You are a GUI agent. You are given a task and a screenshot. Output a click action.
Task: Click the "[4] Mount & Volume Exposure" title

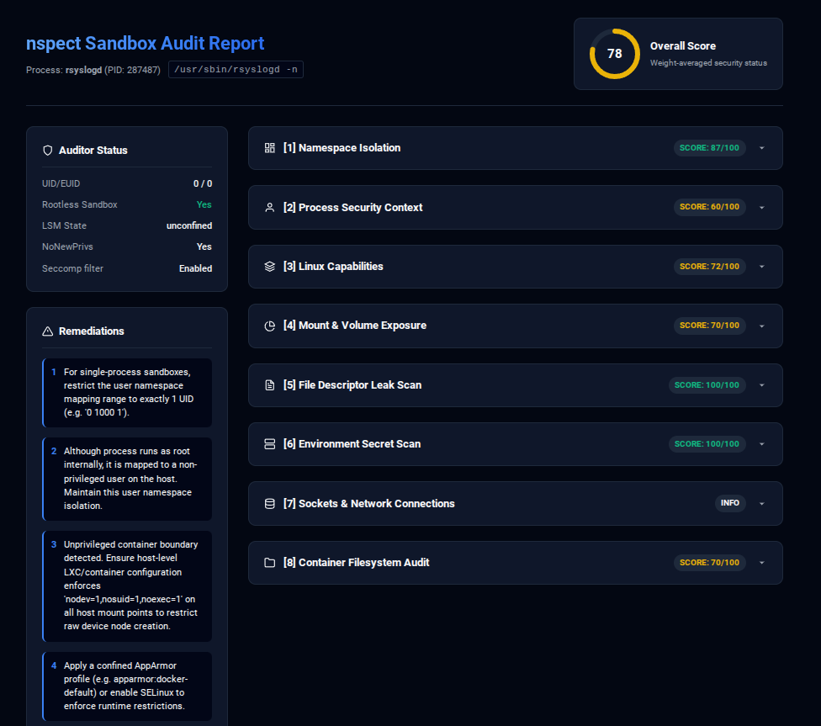coord(355,326)
